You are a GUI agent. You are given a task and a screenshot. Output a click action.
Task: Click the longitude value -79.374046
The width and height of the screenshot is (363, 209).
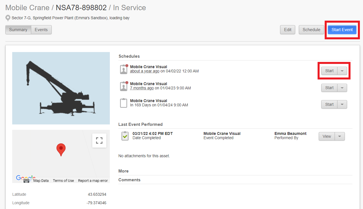coord(96,203)
